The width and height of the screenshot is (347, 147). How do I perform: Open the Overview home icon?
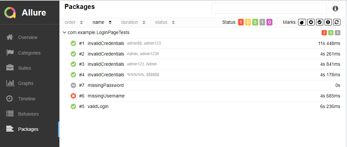point(10,37)
